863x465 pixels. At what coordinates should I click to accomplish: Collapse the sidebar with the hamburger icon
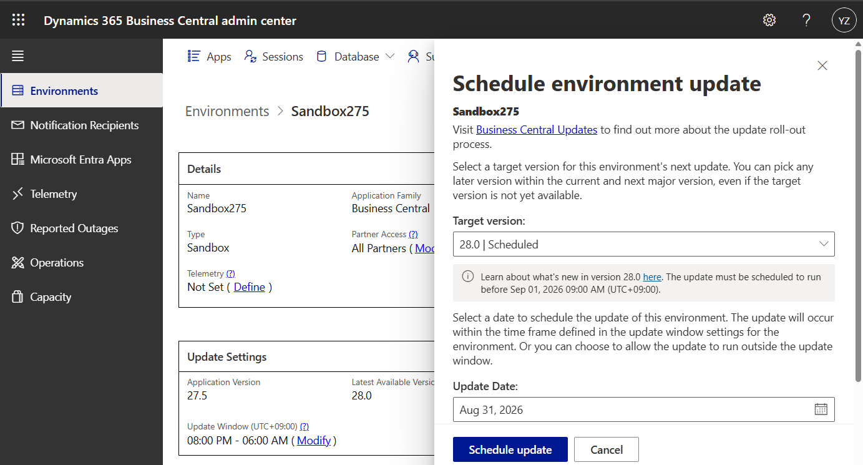17,56
